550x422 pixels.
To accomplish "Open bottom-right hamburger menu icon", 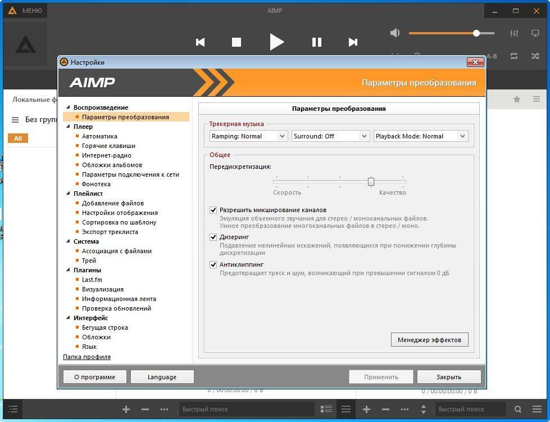I will [537, 409].
